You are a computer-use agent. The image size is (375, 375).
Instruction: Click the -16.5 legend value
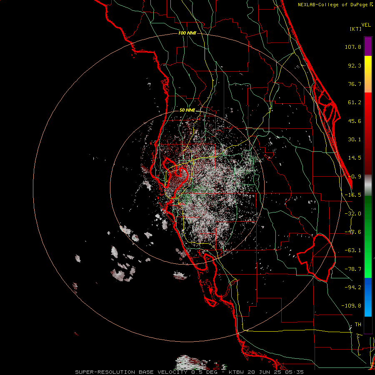coord(353,195)
